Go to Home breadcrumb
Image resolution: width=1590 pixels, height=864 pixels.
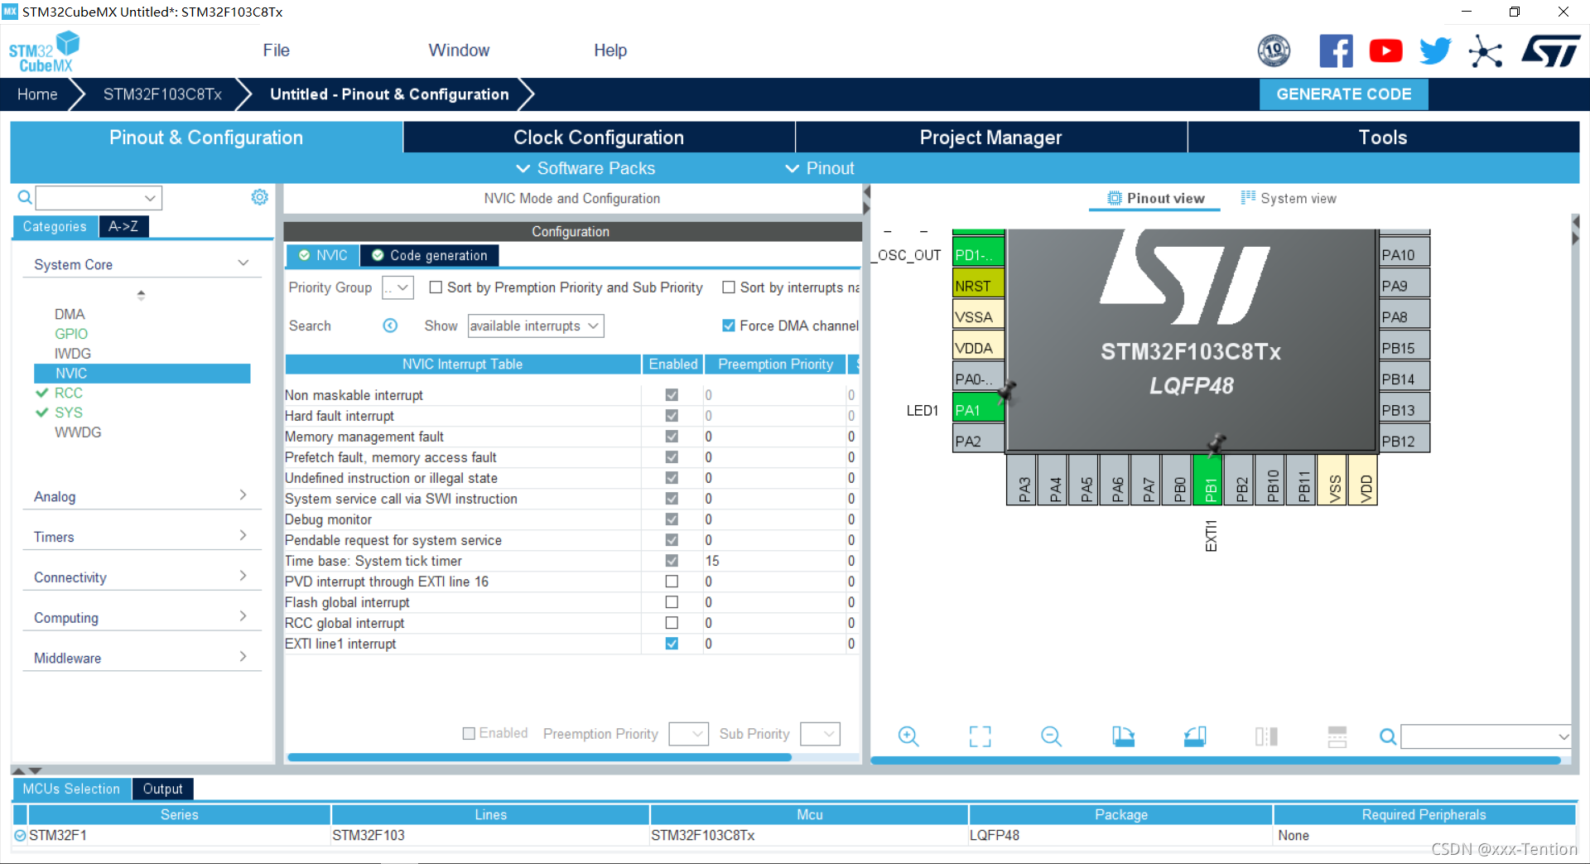37,94
